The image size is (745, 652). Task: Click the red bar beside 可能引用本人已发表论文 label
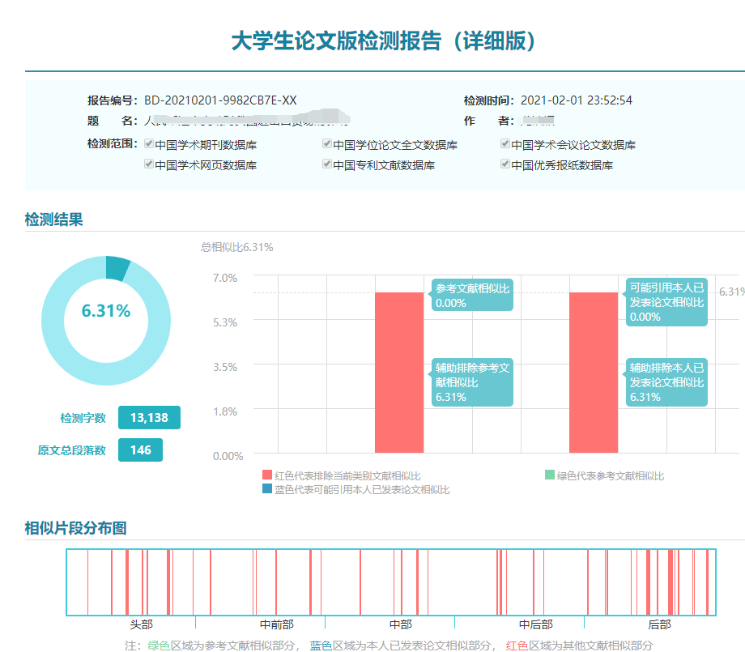coord(594,373)
